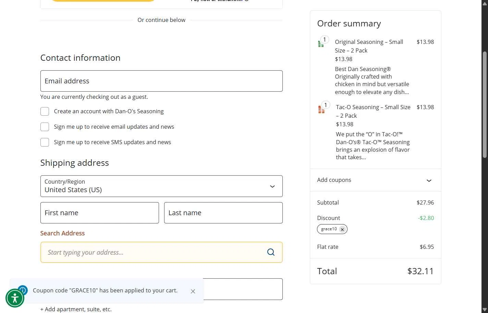This screenshot has width=488, height=313.
Task: Expand the Add coupons section
Action: tap(376, 180)
